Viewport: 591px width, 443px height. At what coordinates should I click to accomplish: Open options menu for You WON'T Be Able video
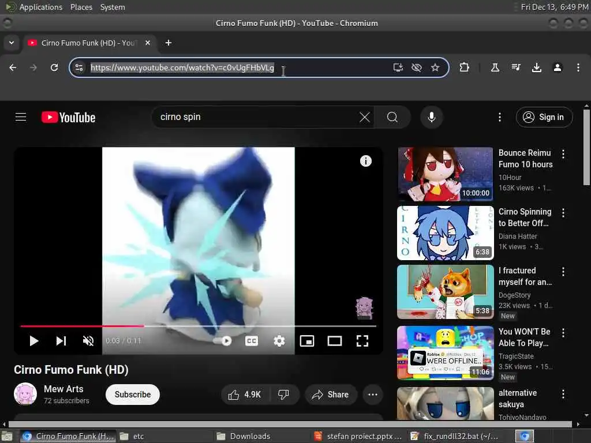(x=563, y=333)
